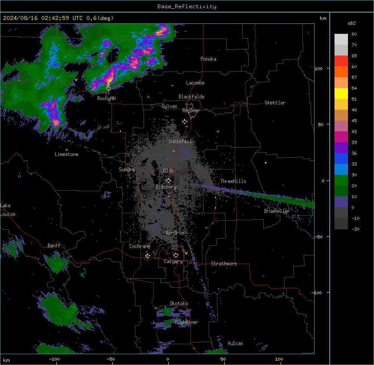The width and height of the screenshot is (374, 365).
Task: Select the bright yellow swatch in dBZ legend
Action: tap(341, 93)
